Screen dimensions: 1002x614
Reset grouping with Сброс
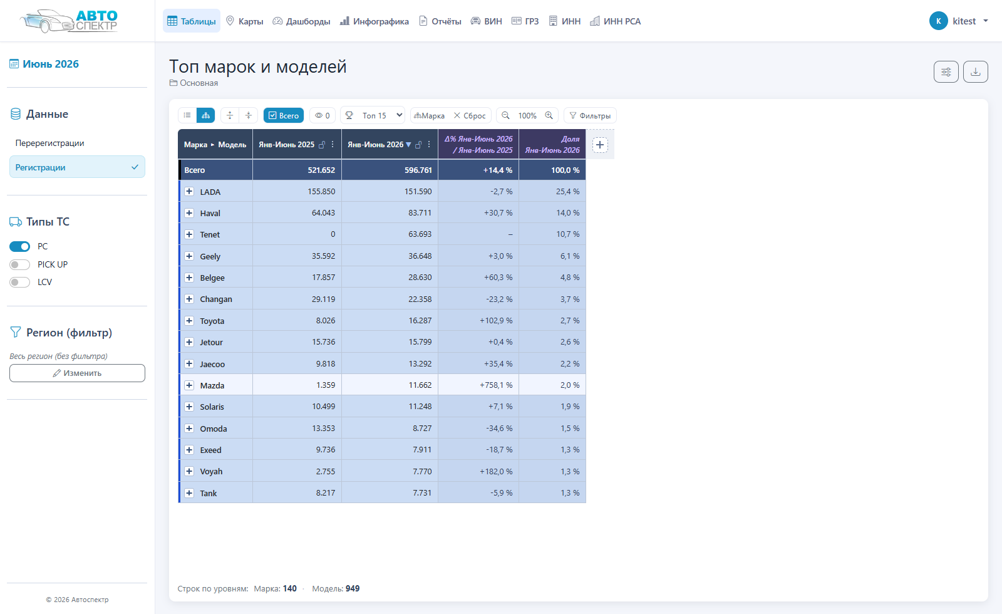470,115
